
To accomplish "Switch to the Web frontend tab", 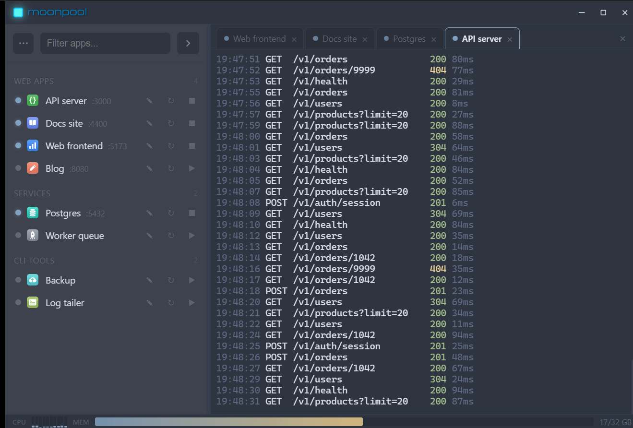I will 259,39.
